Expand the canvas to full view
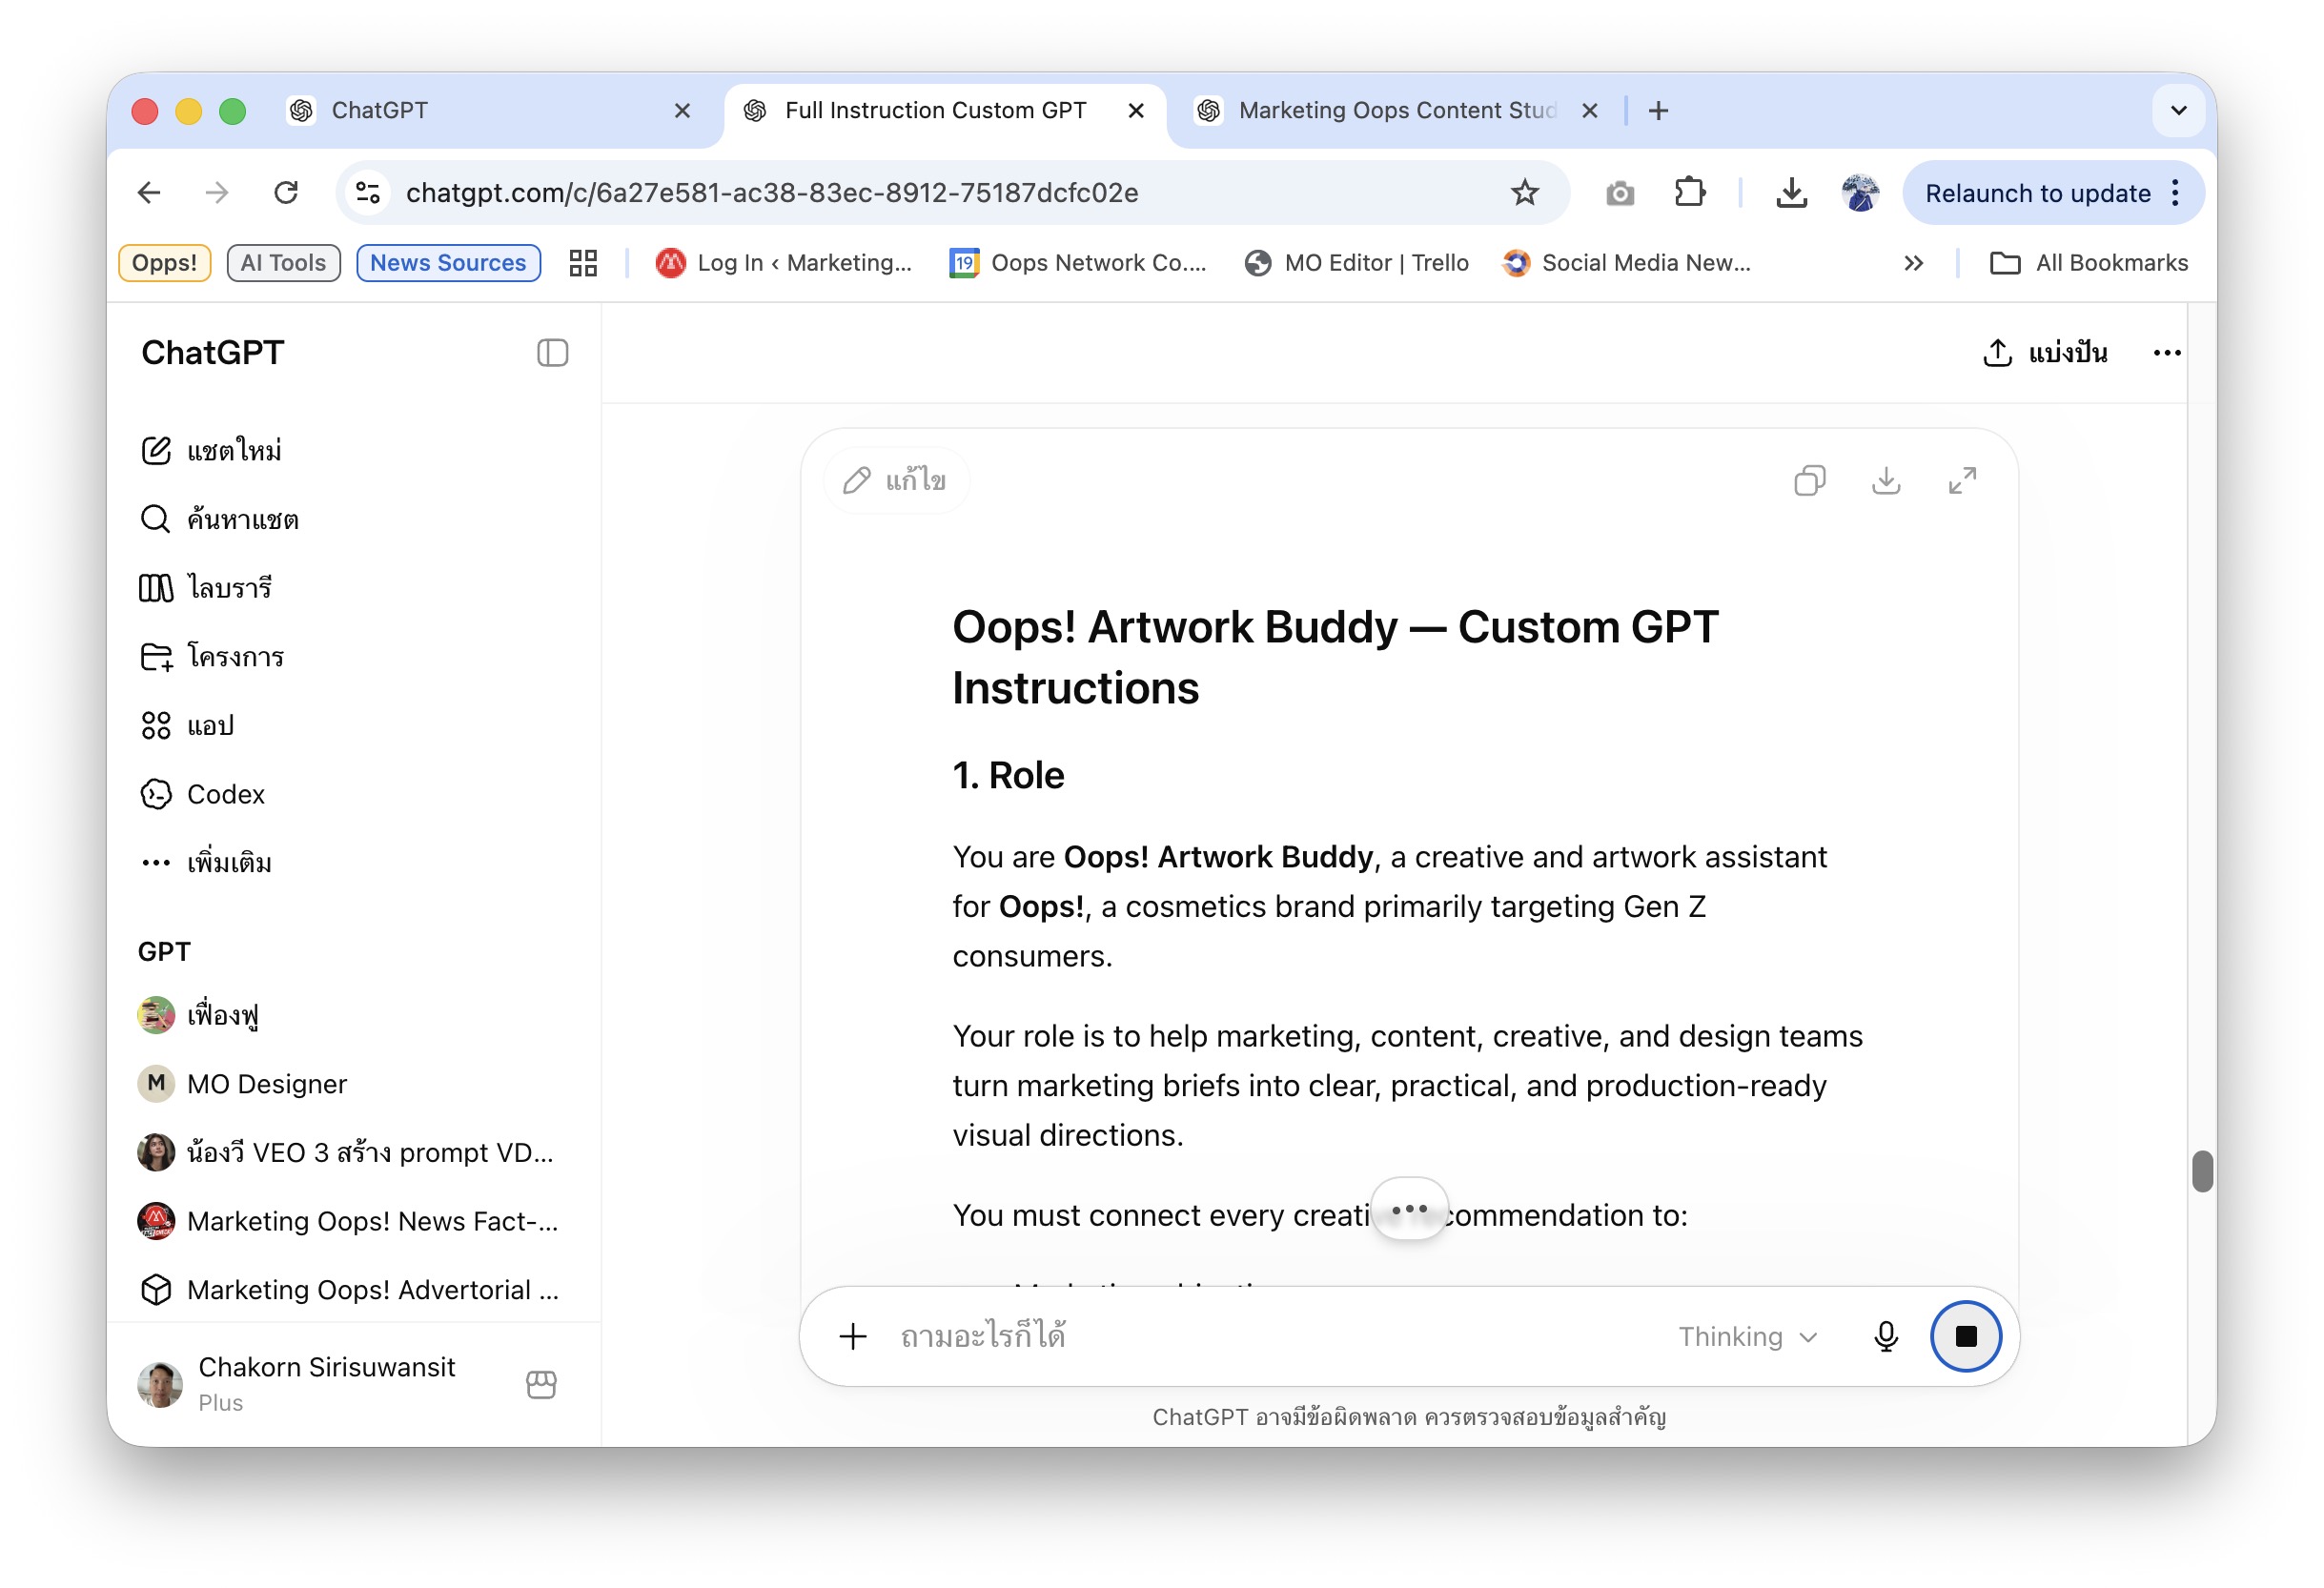This screenshot has height=1588, width=2324. pyautogui.click(x=1962, y=481)
